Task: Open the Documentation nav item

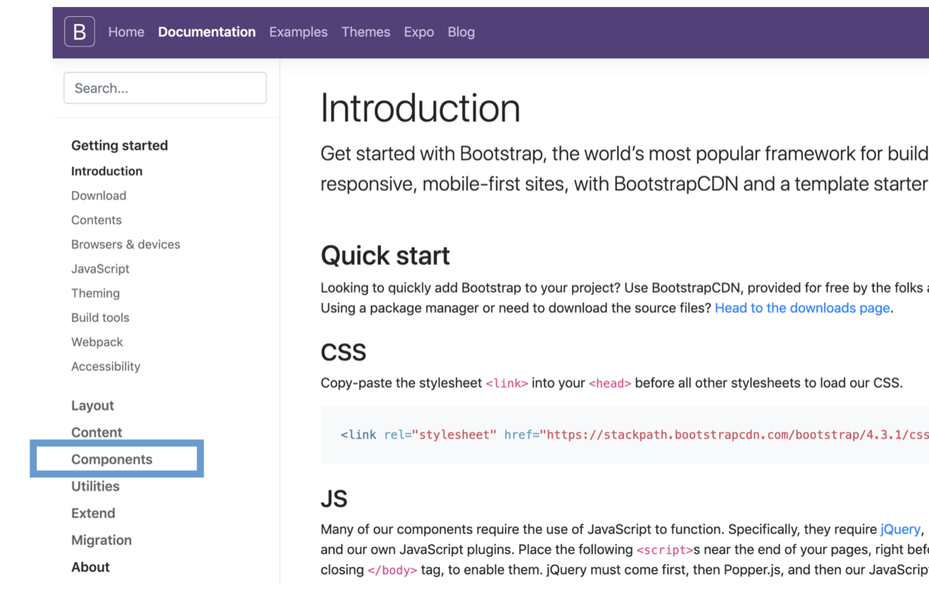Action: pos(207,32)
